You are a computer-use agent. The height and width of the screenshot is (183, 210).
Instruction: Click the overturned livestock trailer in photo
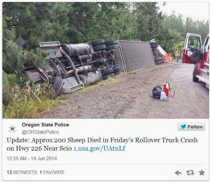point(135,56)
